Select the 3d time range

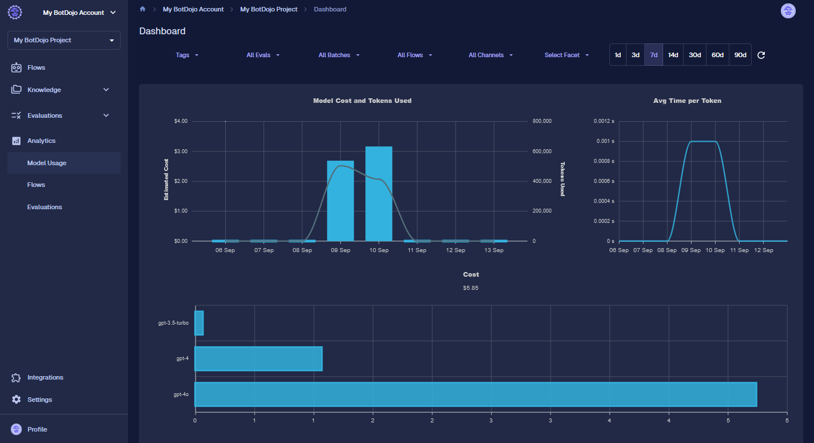pos(636,55)
